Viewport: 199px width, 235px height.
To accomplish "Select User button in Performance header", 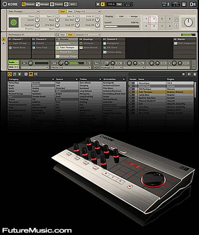I will [62, 35].
